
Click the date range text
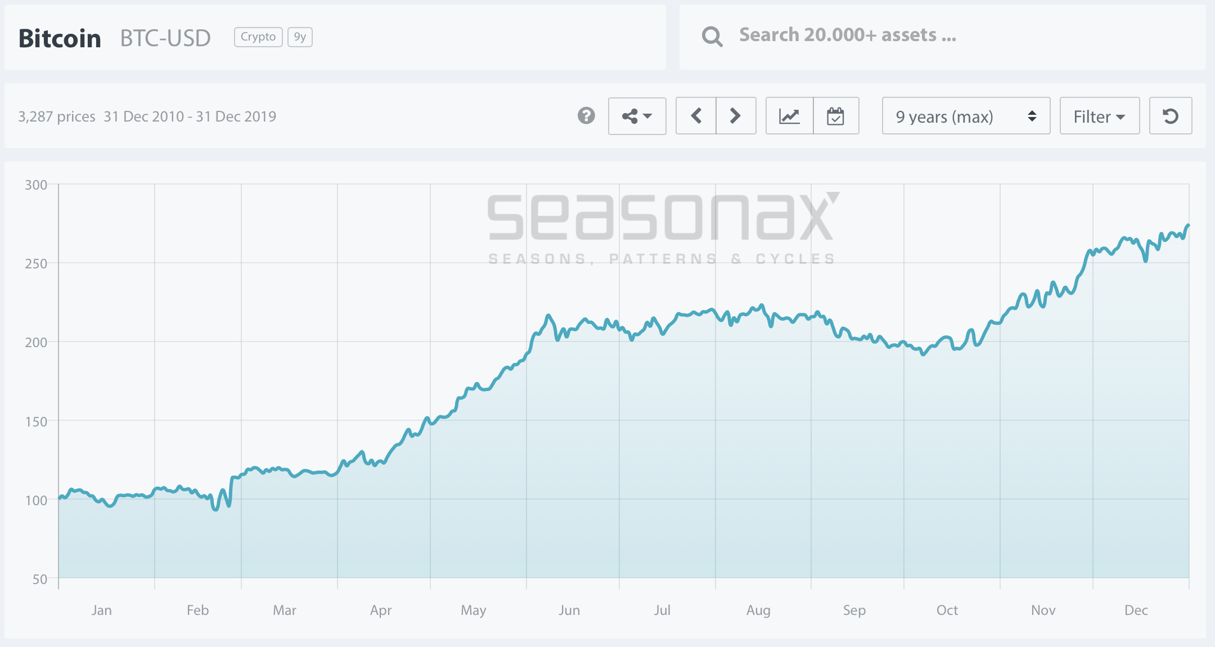[190, 116]
